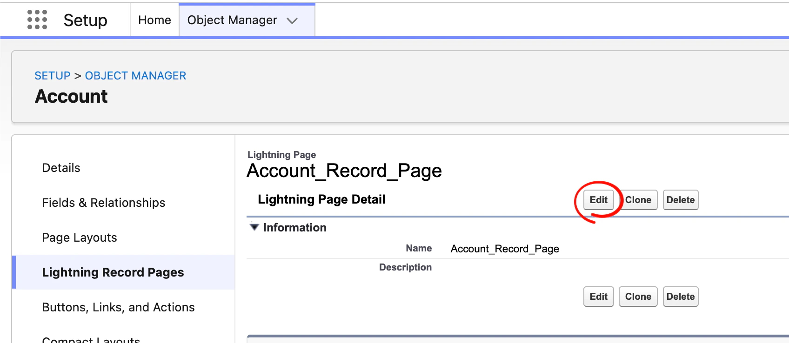Click the Account_Record_Page name value
789x343 pixels.
coord(505,249)
